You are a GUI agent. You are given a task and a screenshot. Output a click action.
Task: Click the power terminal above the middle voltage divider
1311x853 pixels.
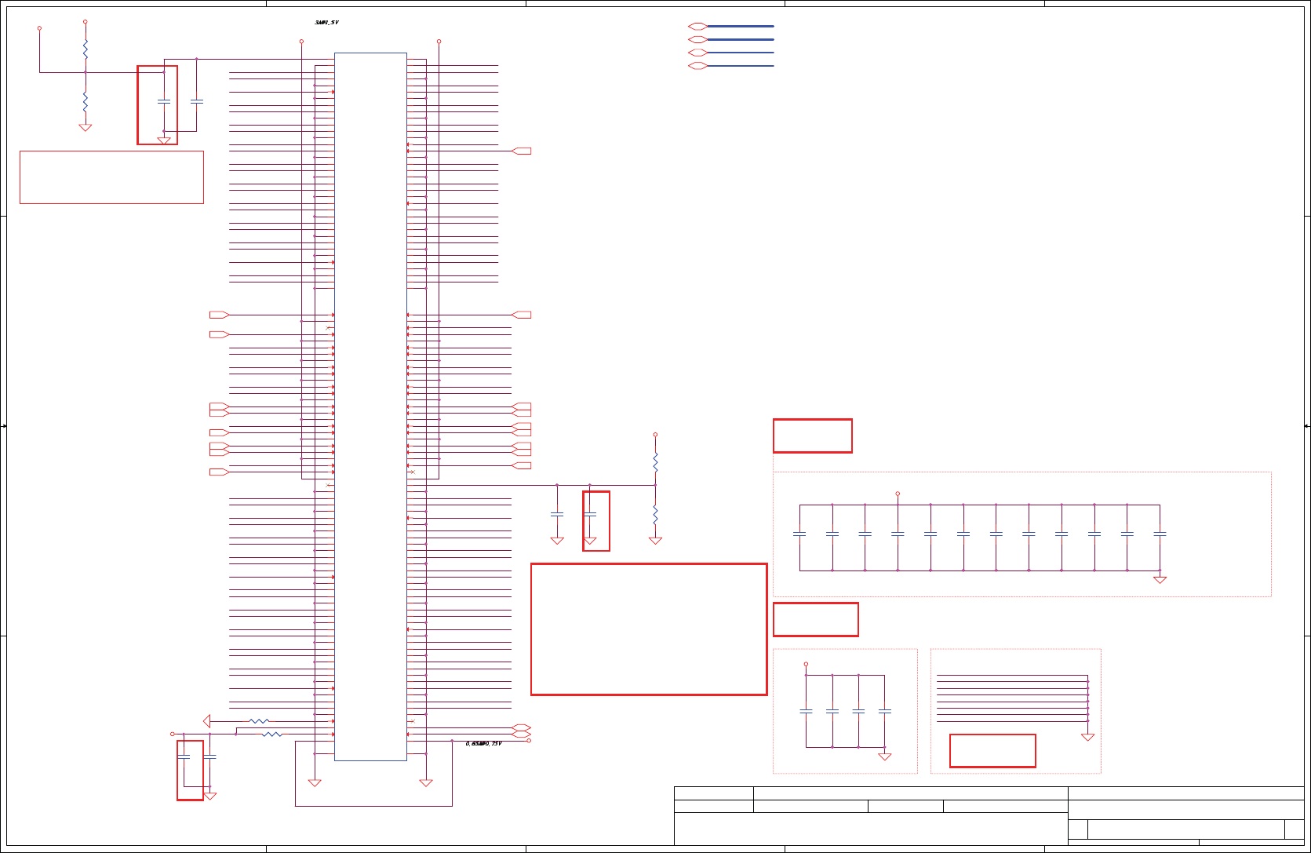point(655,434)
